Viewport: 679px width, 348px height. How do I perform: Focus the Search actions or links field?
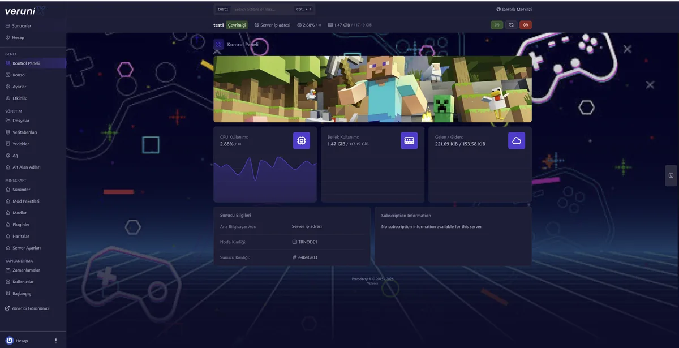point(263,9)
